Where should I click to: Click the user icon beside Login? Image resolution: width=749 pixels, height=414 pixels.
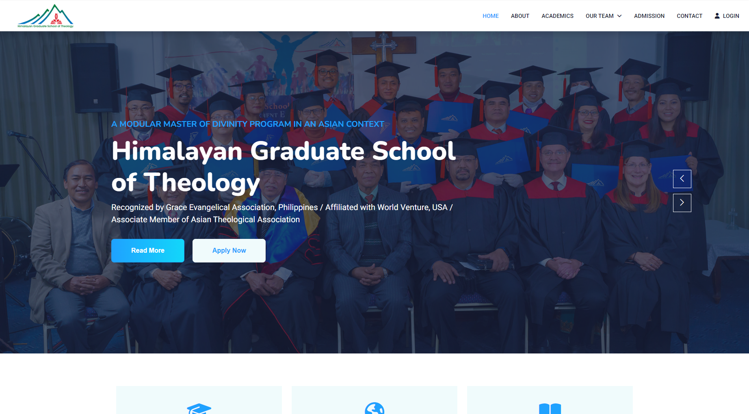coord(717,16)
